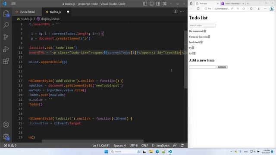Change end of line sequence CRLF
The image size is (276, 155).
[144, 146]
